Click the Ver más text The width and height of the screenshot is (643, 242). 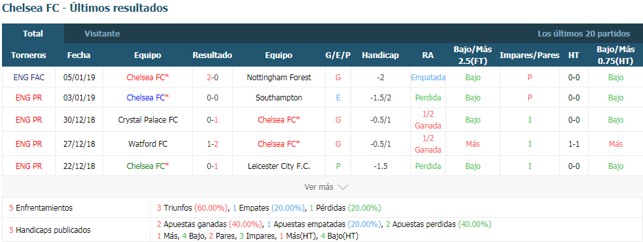pos(319,187)
